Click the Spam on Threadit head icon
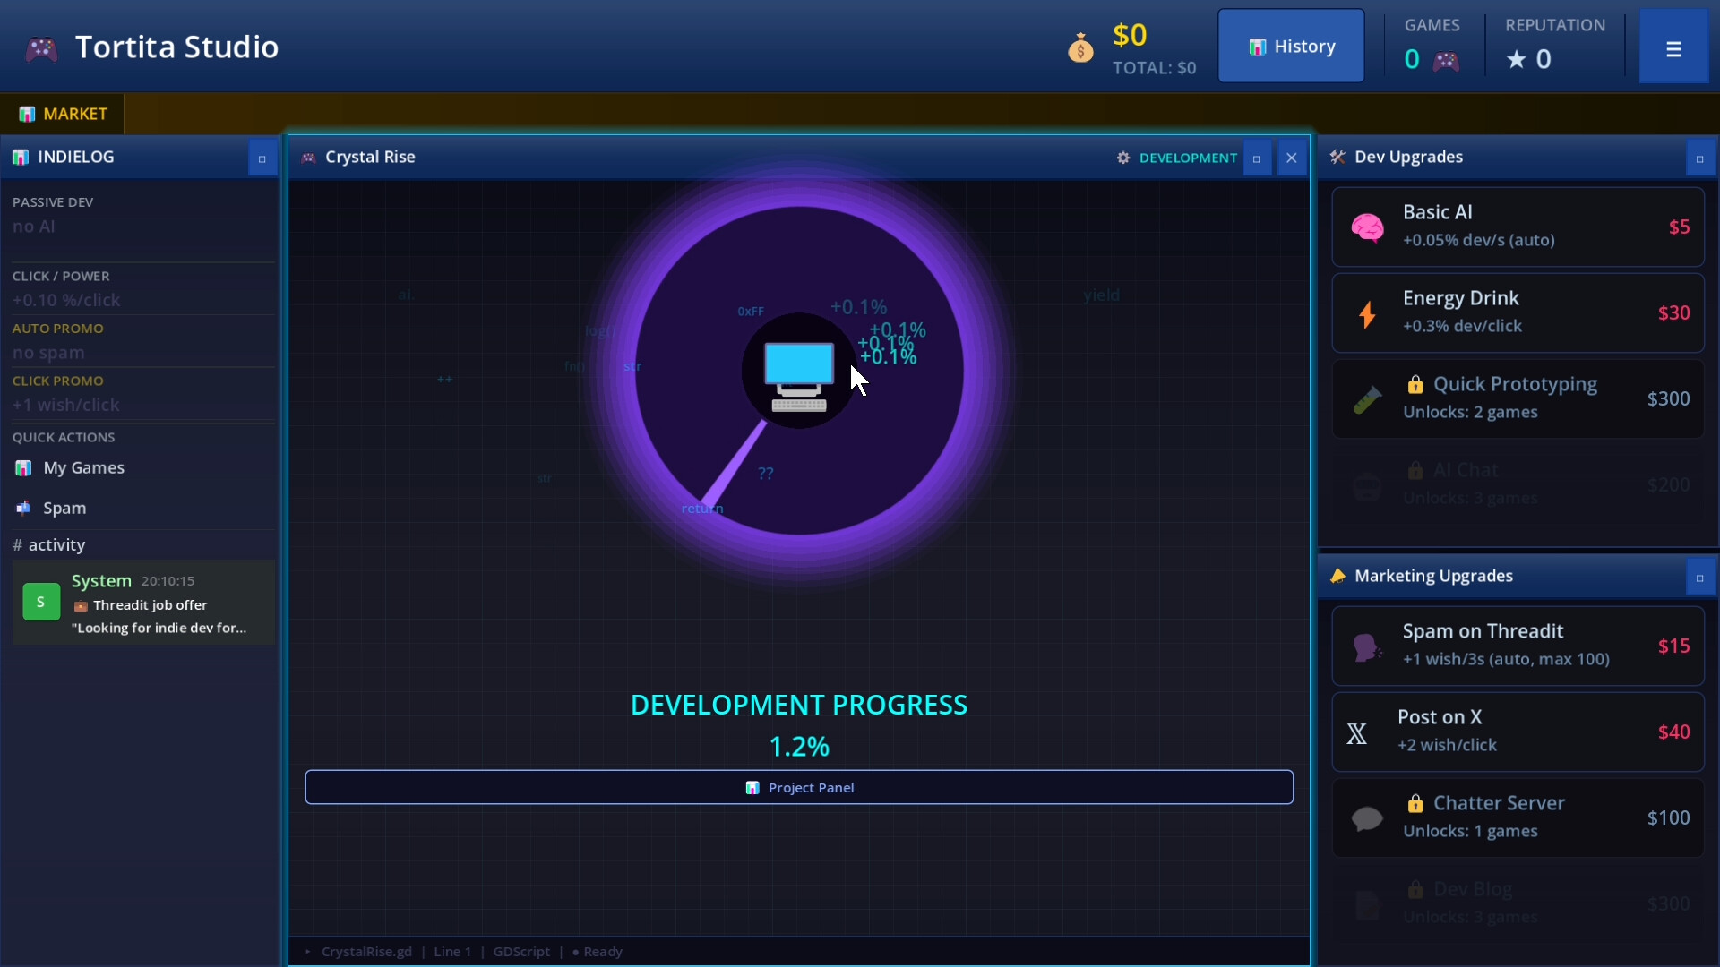 1366,646
